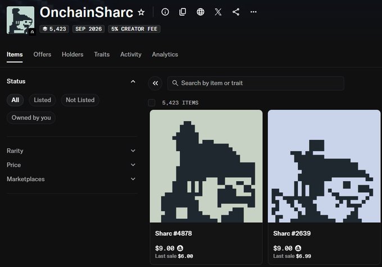Click Last sale $6.00 text
Image resolution: width=382 pixels, height=267 pixels.
(174, 256)
